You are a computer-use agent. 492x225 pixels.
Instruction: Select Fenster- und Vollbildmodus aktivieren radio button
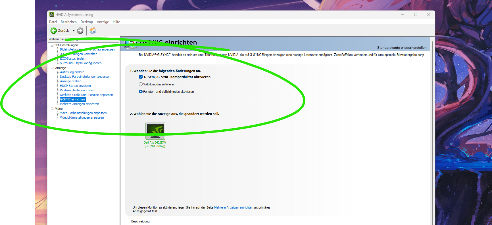point(141,92)
